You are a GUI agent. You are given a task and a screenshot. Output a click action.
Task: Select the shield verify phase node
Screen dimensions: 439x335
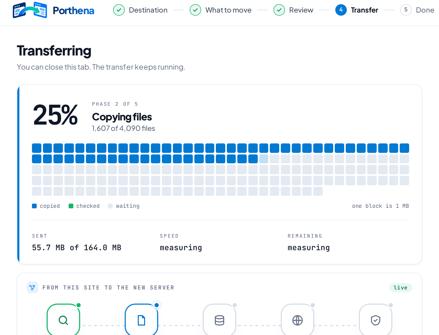point(376,320)
